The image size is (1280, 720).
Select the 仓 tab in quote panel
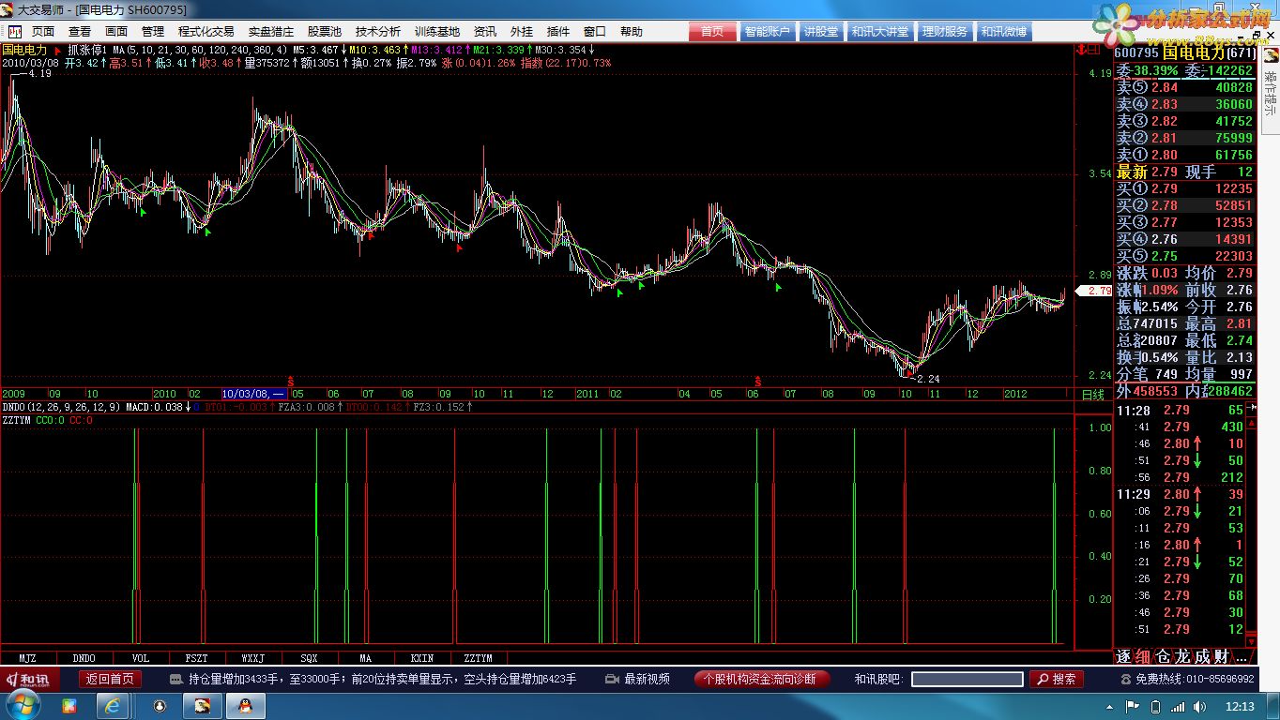click(1163, 655)
